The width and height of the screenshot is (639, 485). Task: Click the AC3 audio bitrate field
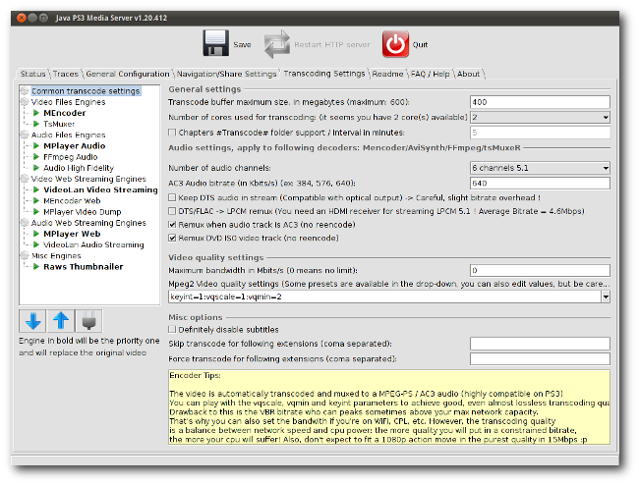[x=540, y=183]
